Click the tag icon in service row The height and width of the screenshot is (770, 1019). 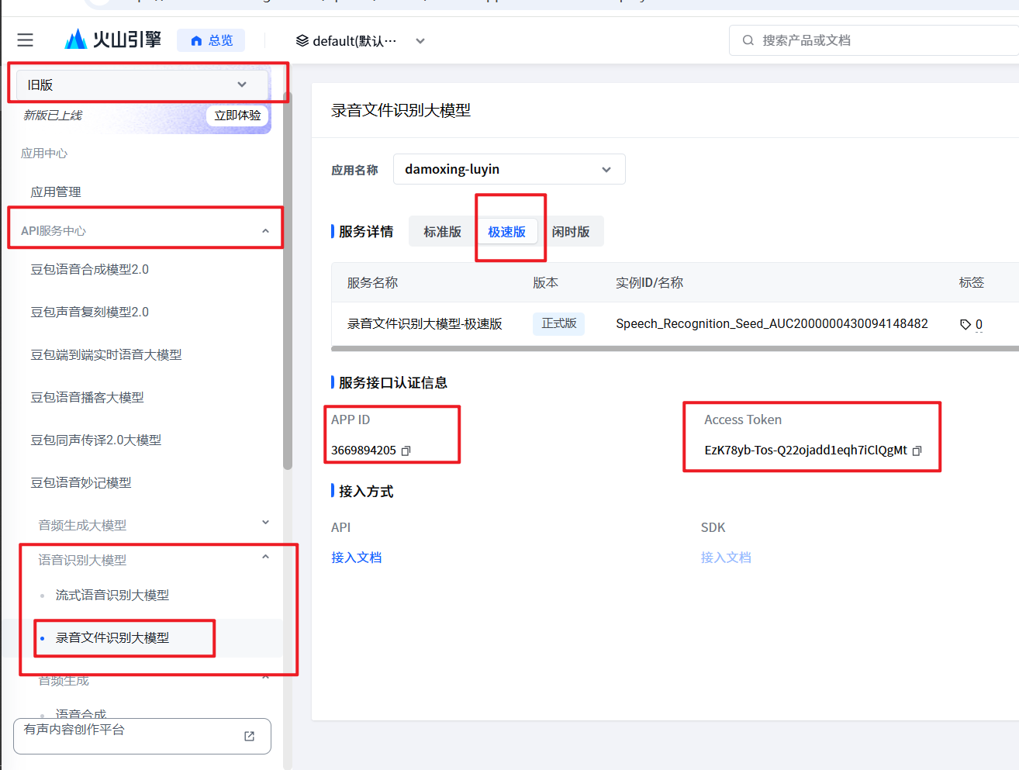pos(965,324)
